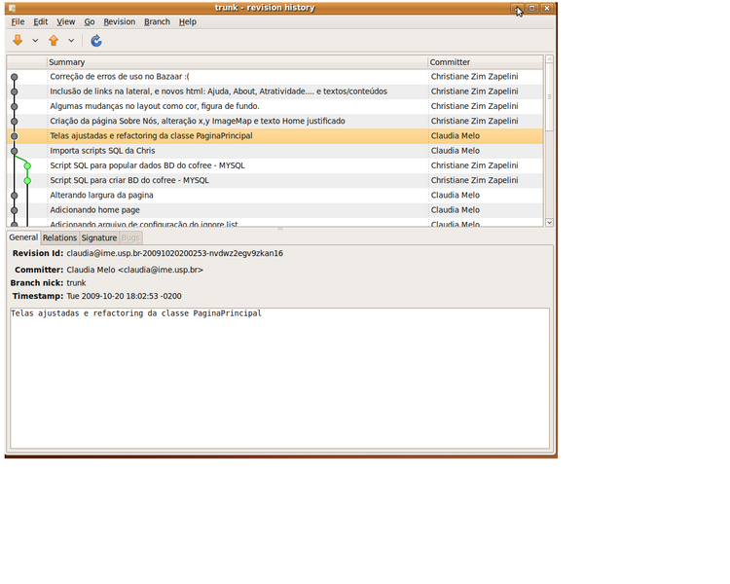Maximize the revision history window
This screenshot has width=730, height=584.
coord(532,8)
